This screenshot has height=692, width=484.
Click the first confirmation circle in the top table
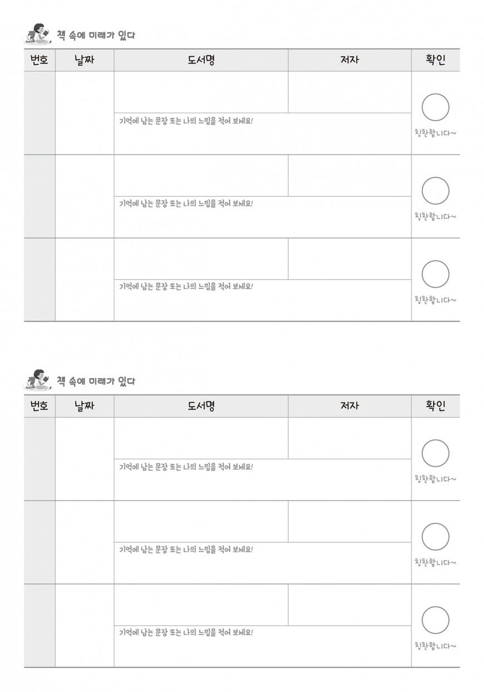436,107
